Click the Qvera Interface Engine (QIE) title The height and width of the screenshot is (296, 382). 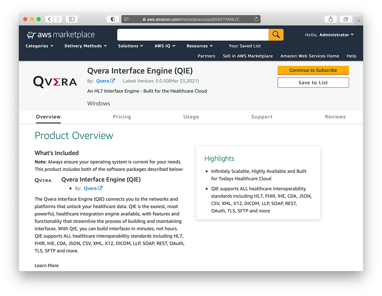[x=140, y=71]
